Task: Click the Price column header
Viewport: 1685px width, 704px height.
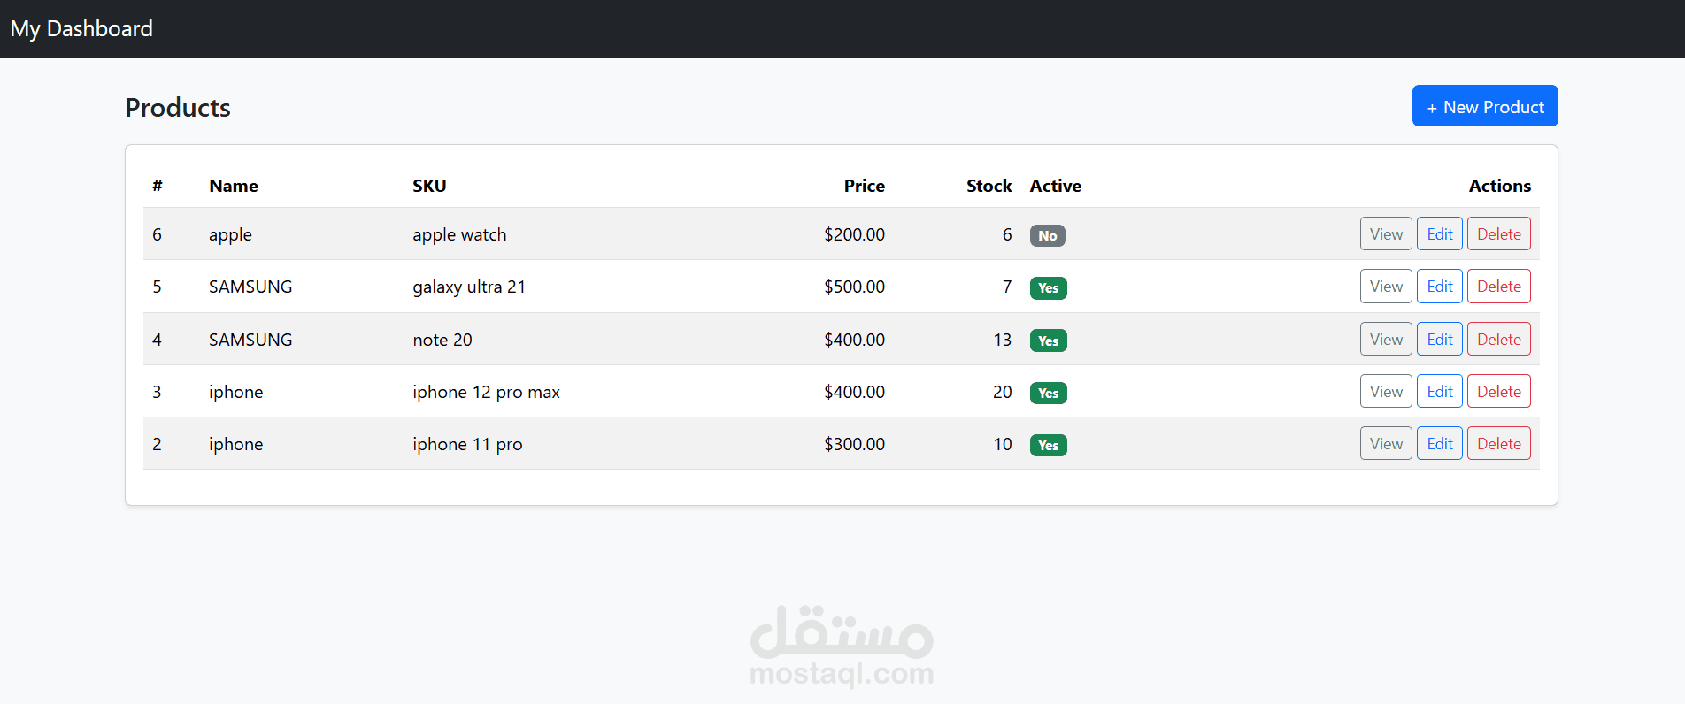Action: click(864, 186)
